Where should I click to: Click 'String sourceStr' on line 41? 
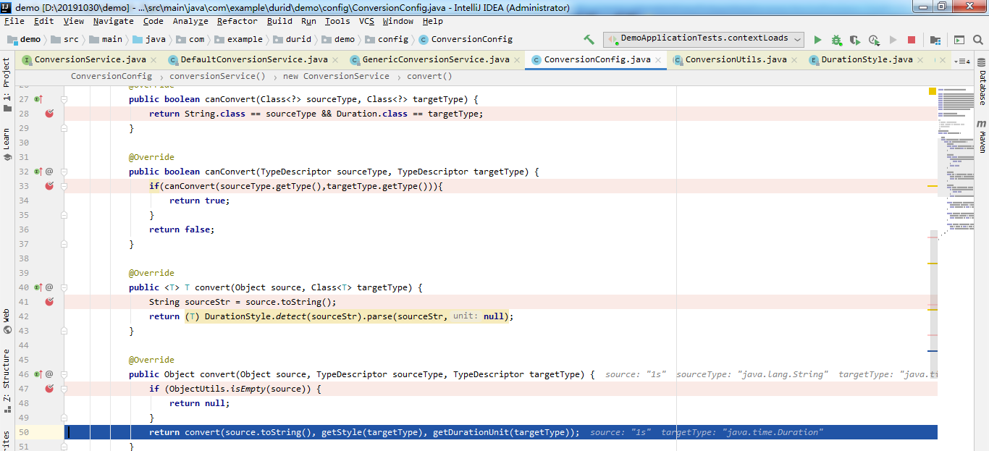pos(190,302)
